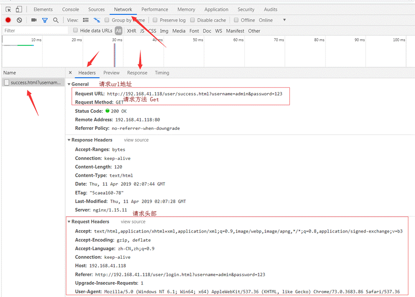Screen dimensions: 415x297
Task: Click the inspect element cursor icon
Action: (8, 10)
